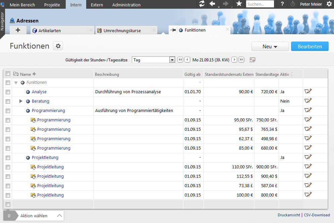Add new tab with plus icon
Viewport: 334px width, 223px height.
click(x=18, y=30)
